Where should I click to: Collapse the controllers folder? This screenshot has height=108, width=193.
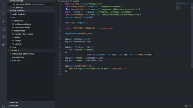click(x=18, y=21)
